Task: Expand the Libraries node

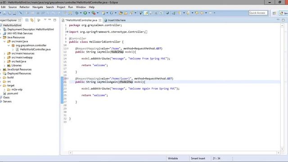Action: pos(4,66)
